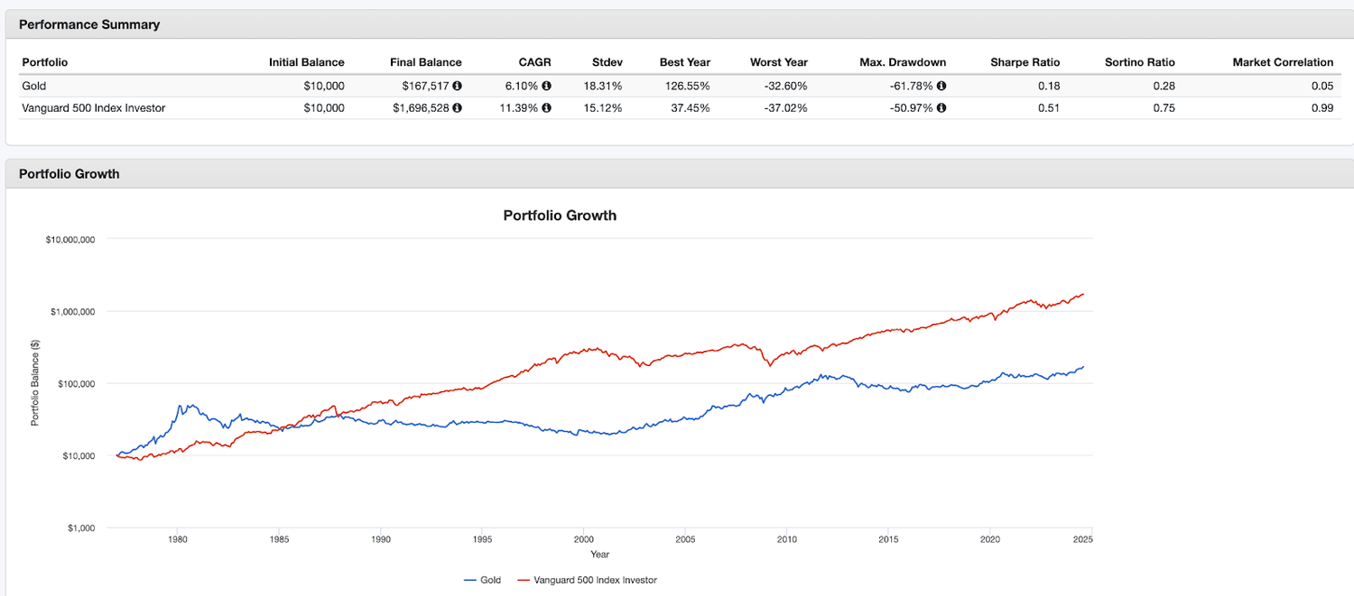
Task: Open Vanguard's CAGR info tooltip icon
Action: click(547, 107)
